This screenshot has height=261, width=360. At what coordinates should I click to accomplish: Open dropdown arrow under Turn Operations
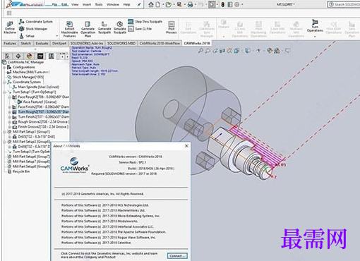click(315, 37)
